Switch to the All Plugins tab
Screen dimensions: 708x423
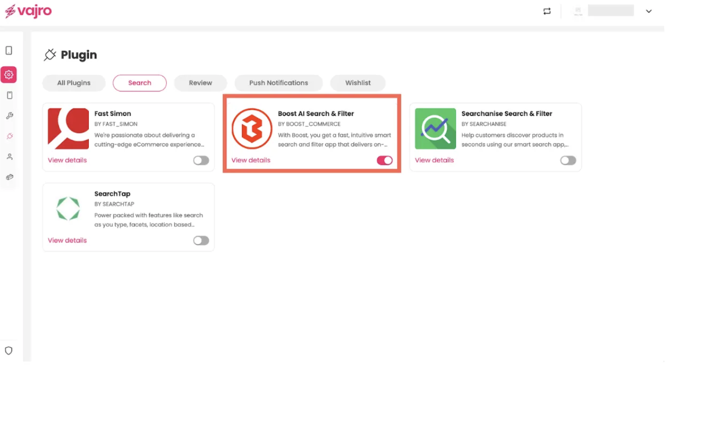point(74,83)
